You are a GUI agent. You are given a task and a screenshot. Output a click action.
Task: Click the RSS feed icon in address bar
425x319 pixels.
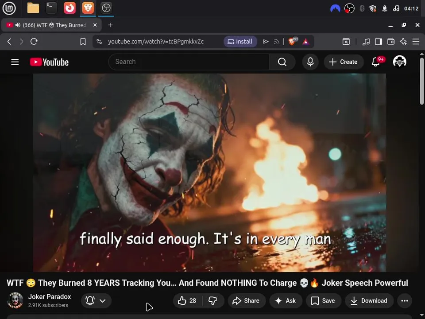click(x=276, y=42)
